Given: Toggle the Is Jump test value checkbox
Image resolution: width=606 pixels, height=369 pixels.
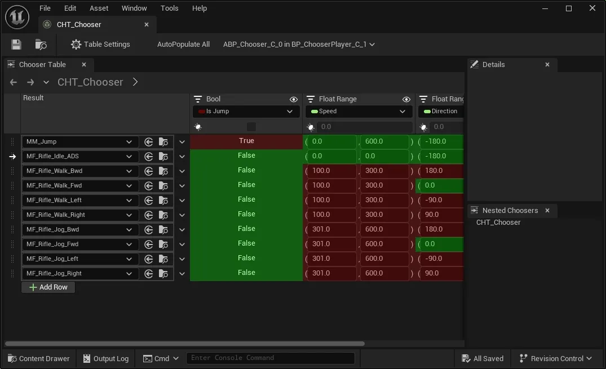Looking at the screenshot, I should pyautogui.click(x=251, y=127).
